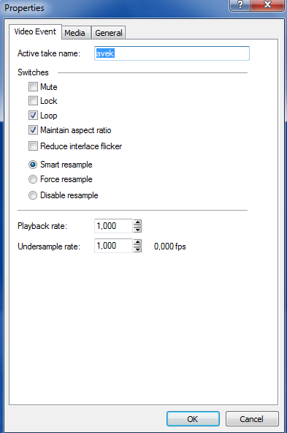Click the Undersample rate value field

[x=114, y=246]
